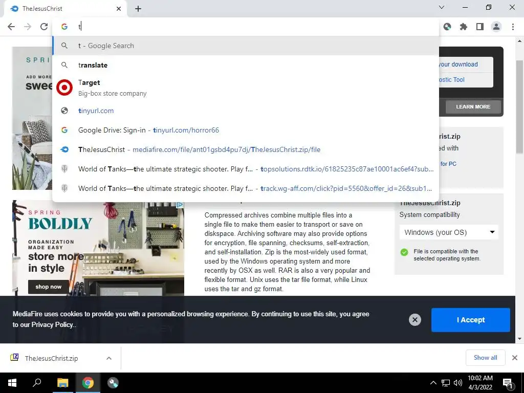This screenshot has width=524, height=393.
Task: Open the volume speaker tray icon
Action: coord(458,383)
